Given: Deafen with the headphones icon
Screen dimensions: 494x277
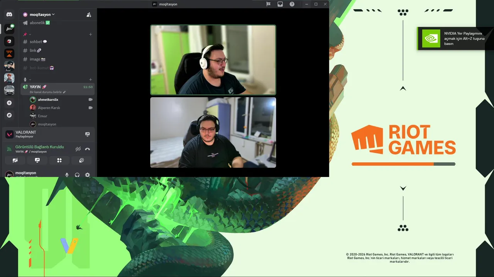Looking at the screenshot, I should pos(77,175).
